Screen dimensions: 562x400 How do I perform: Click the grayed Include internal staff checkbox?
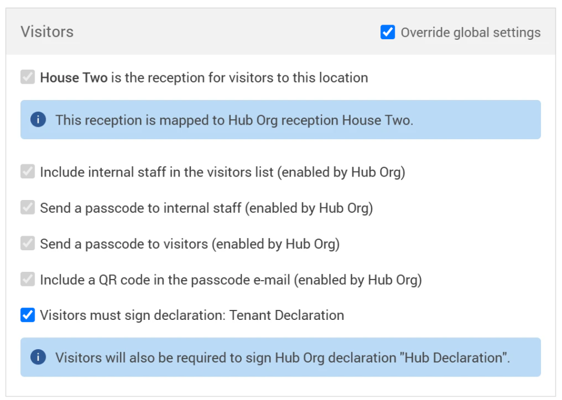[27, 172]
